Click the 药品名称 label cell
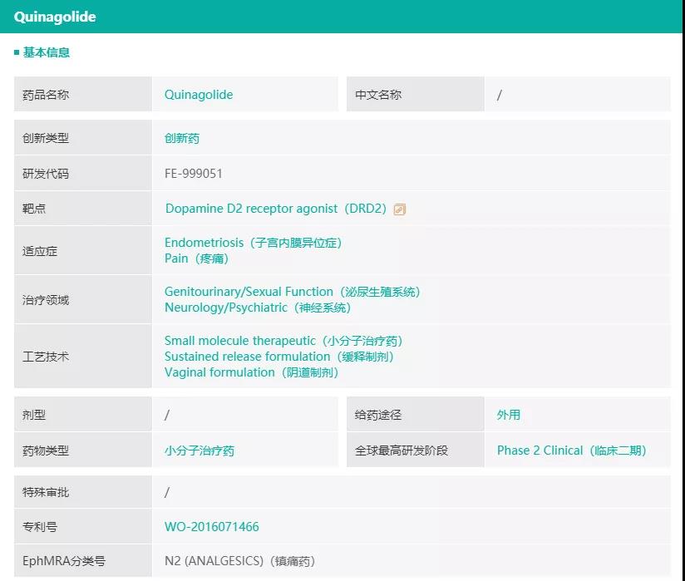The height and width of the screenshot is (581, 685). 83,95
